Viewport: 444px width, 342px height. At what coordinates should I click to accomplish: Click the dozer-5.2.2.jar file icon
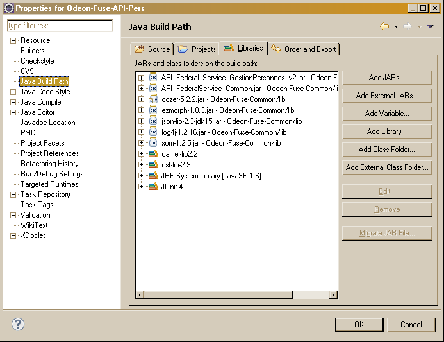click(152, 99)
